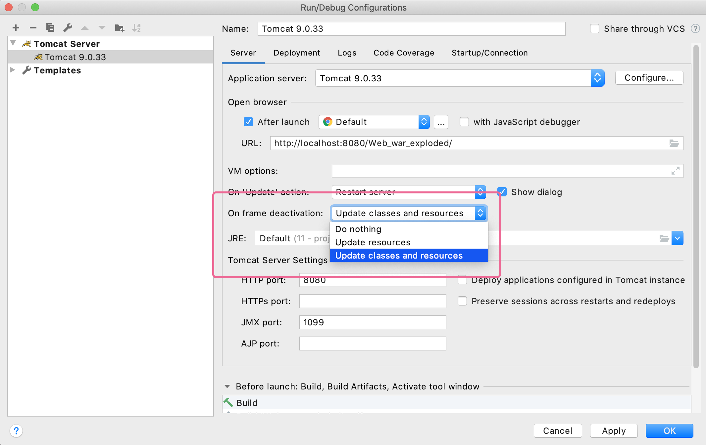The width and height of the screenshot is (706, 445).
Task: Switch to the Code Coverage tab
Action: tap(404, 53)
